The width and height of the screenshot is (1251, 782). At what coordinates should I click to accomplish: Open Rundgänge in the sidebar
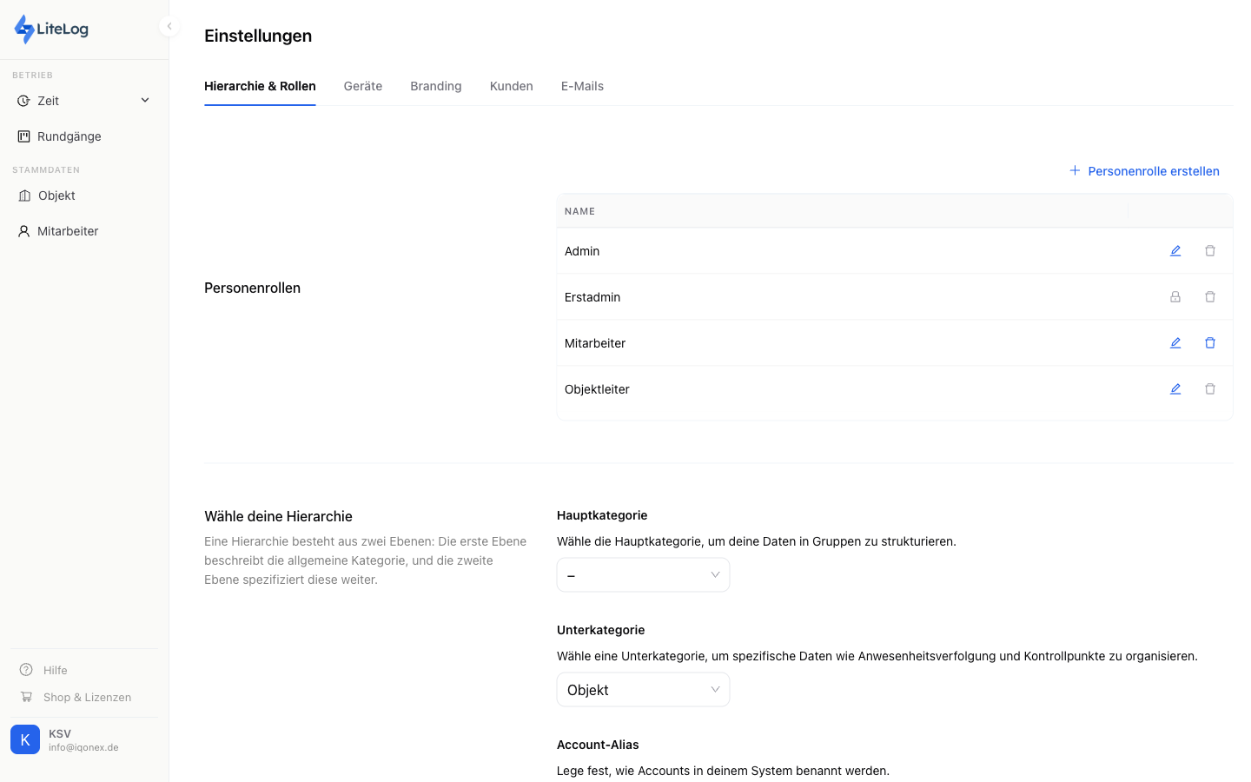tap(69, 136)
